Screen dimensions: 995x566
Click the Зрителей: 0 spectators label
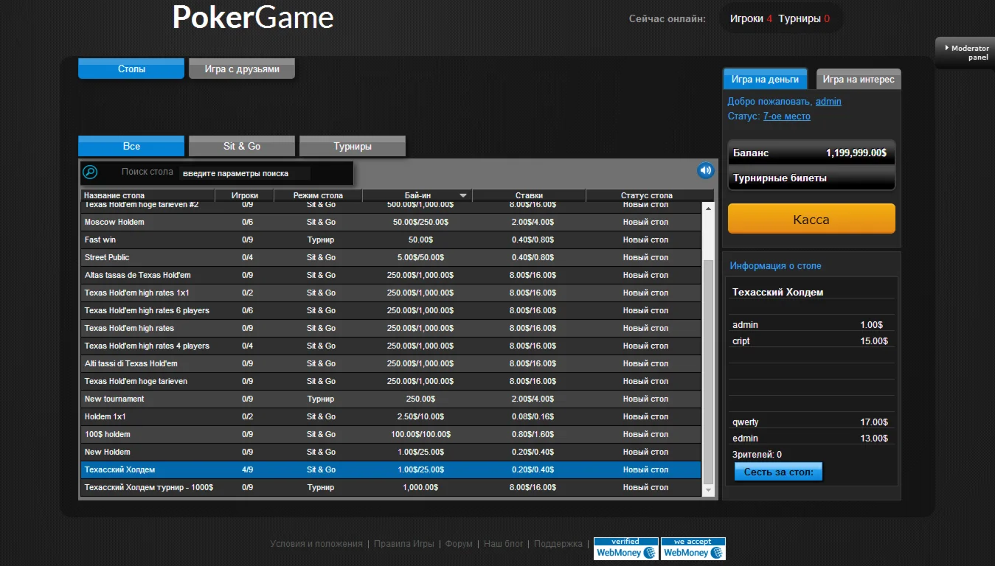point(757,455)
